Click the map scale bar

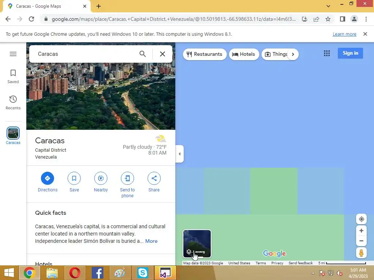point(342,263)
